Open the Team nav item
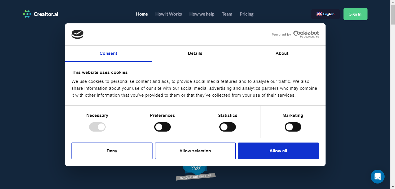The width and height of the screenshot is (395, 189). (x=227, y=14)
